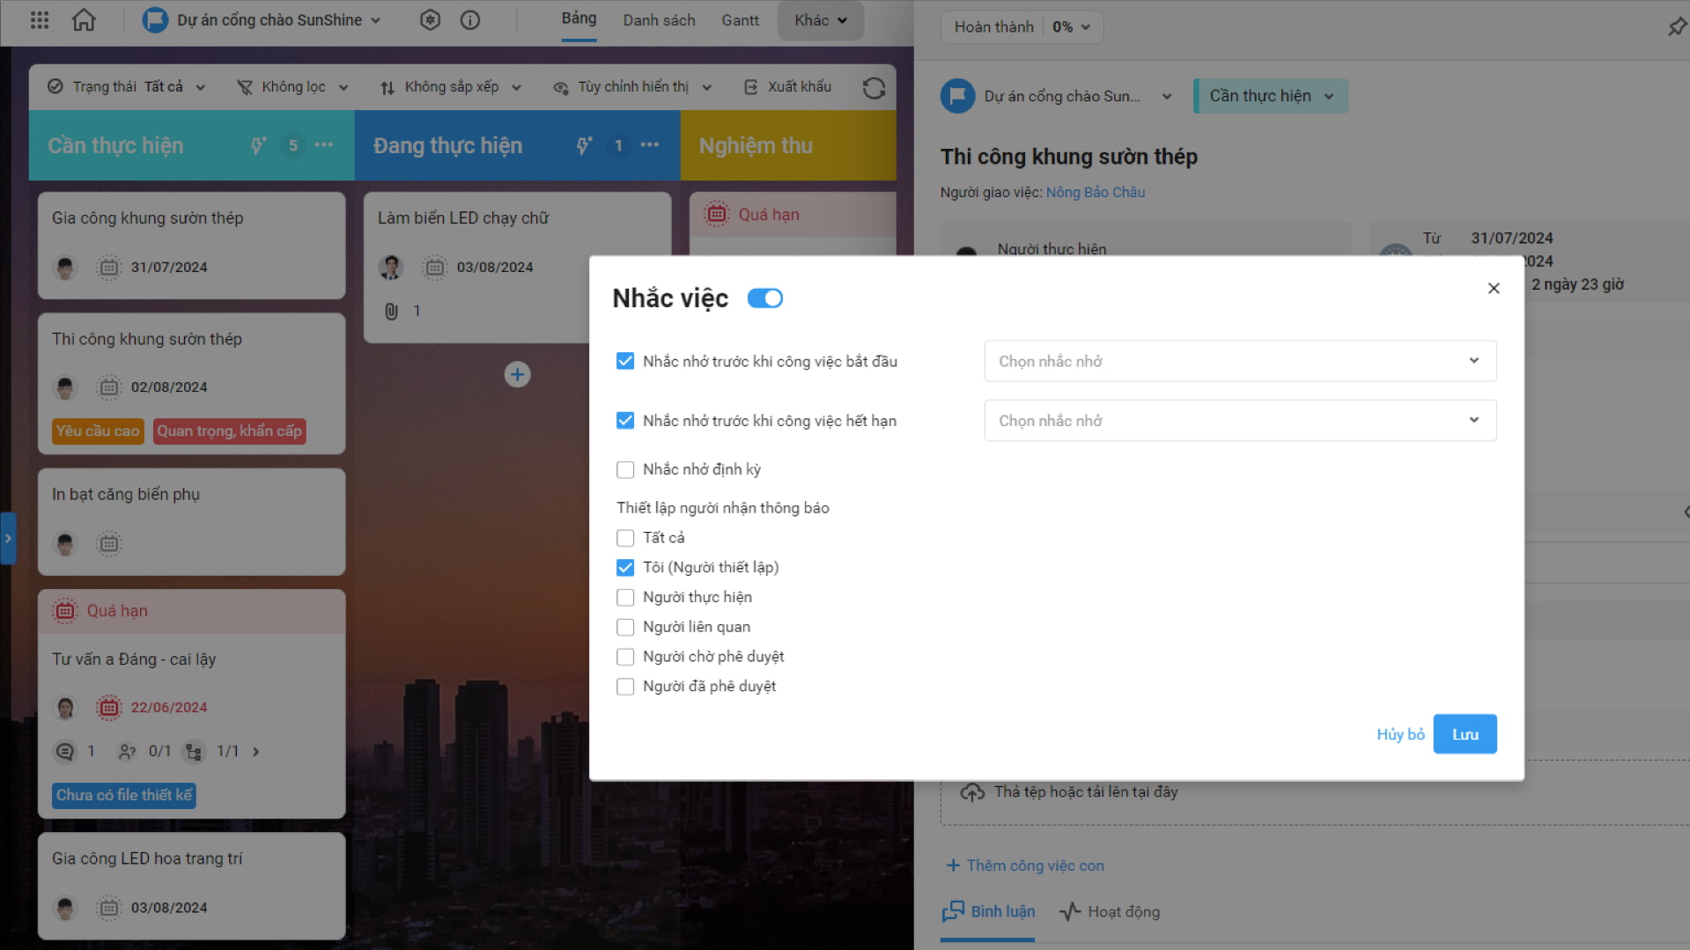Go to home icon in top bar

tap(84, 19)
